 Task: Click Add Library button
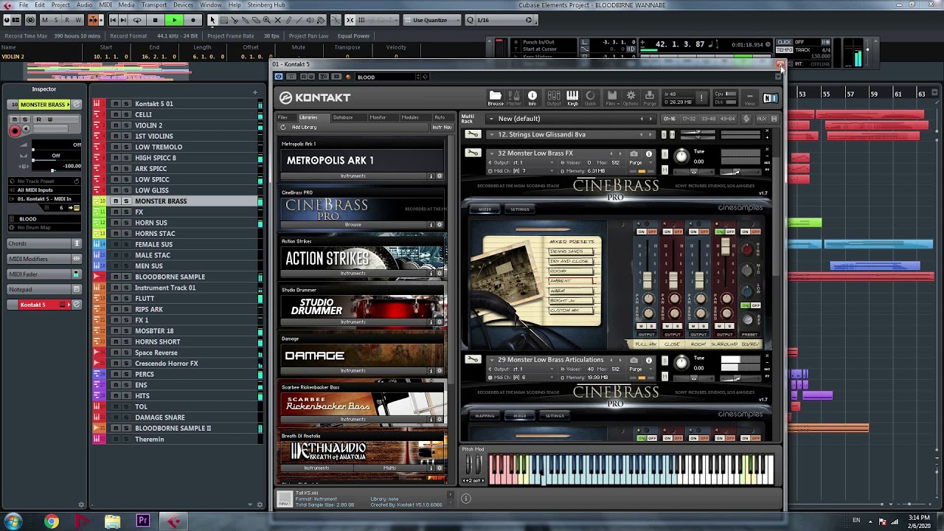pos(304,128)
